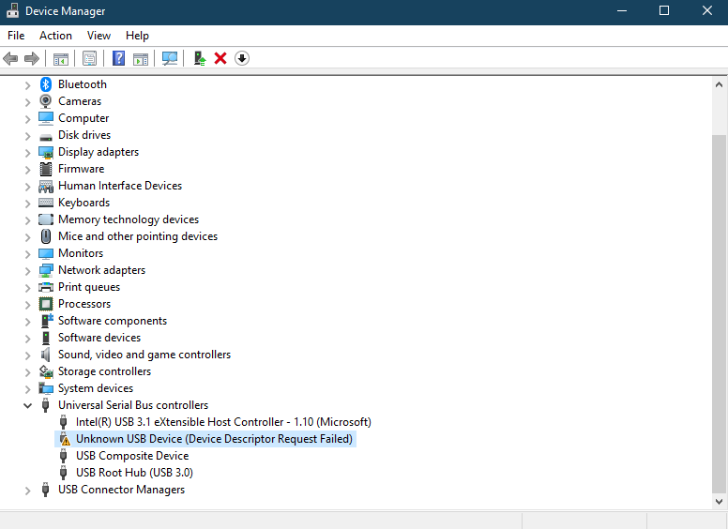Click the scrollbar down arrow
The height and width of the screenshot is (529, 728).
720,501
